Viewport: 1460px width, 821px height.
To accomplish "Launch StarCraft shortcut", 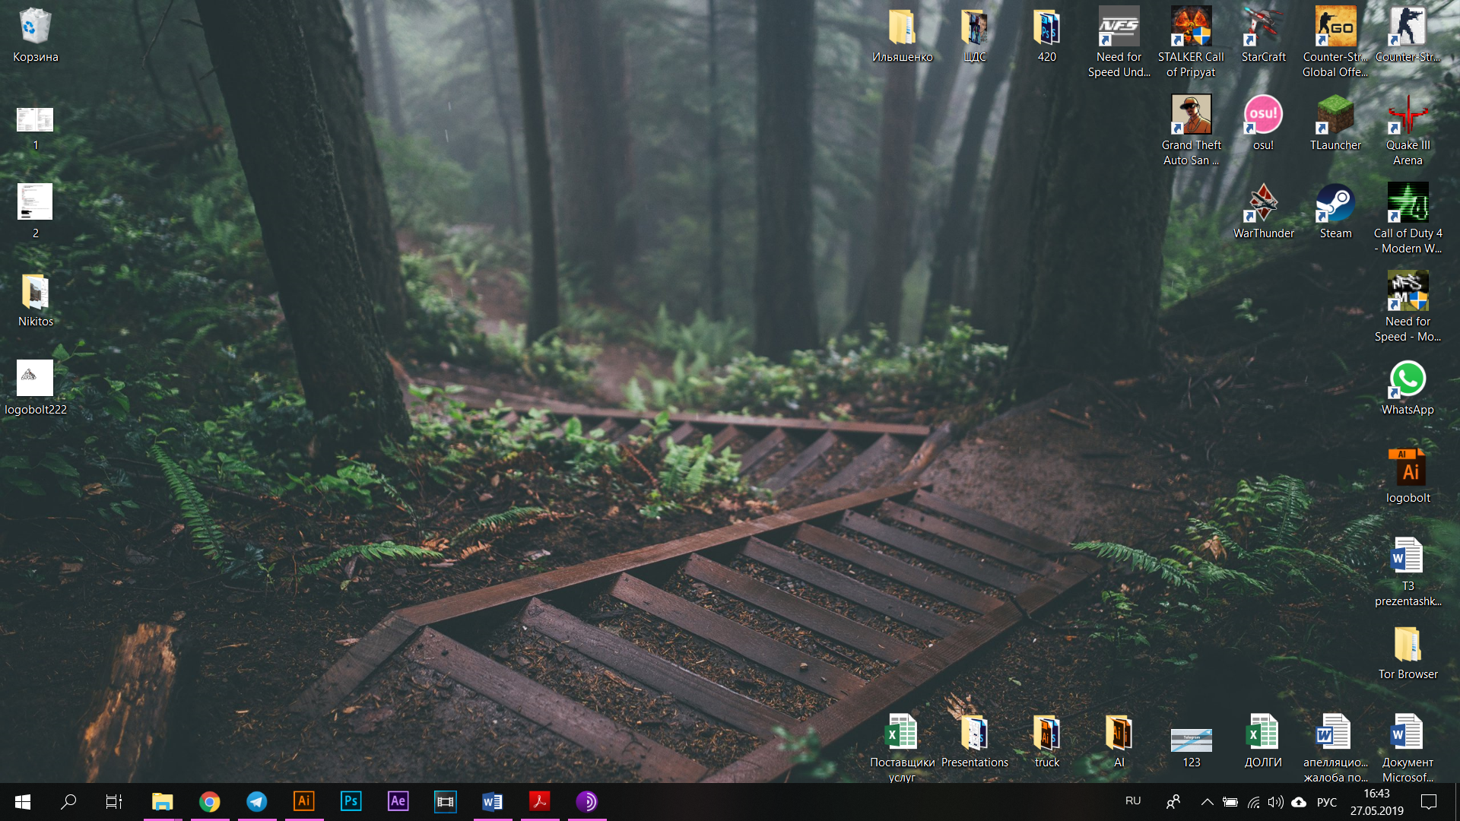I will click(1263, 36).
